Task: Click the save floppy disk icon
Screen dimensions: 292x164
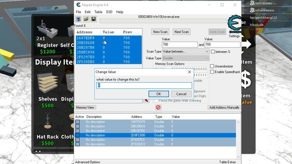Action: (x=94, y=19)
